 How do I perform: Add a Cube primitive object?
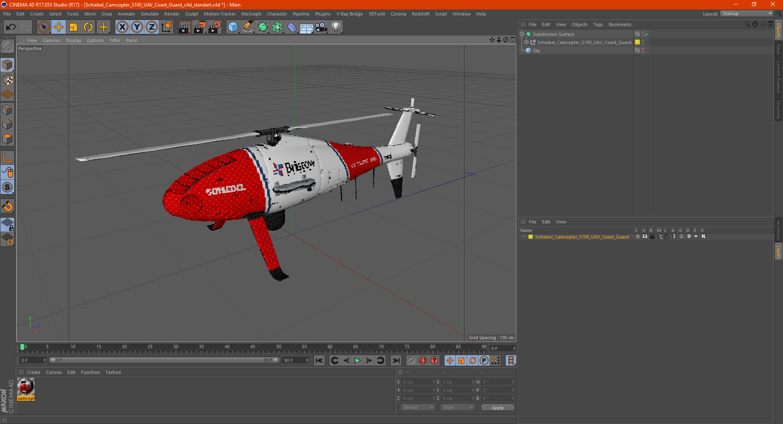point(233,27)
